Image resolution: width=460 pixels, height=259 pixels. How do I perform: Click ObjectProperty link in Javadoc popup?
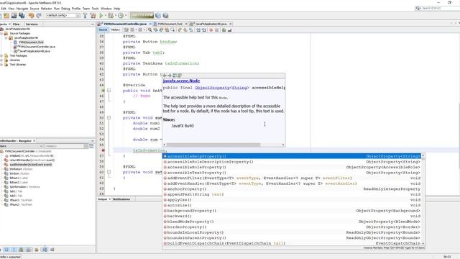click(x=213, y=88)
